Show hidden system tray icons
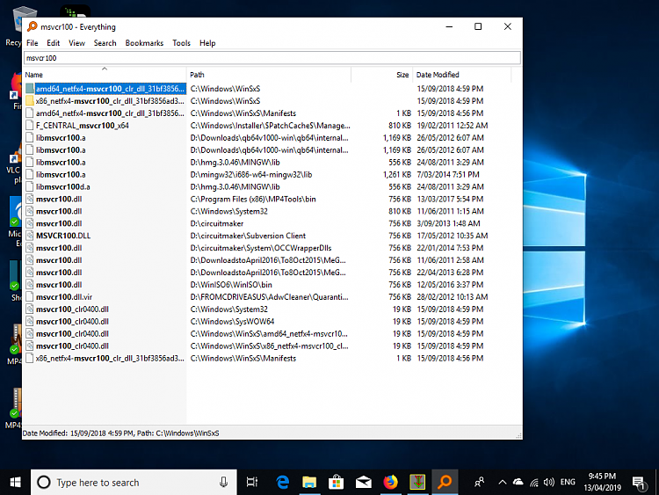659x495 pixels. [x=503, y=483]
